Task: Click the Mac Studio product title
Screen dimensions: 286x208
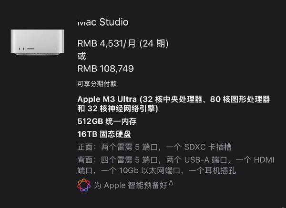Action: pyautogui.click(x=103, y=22)
